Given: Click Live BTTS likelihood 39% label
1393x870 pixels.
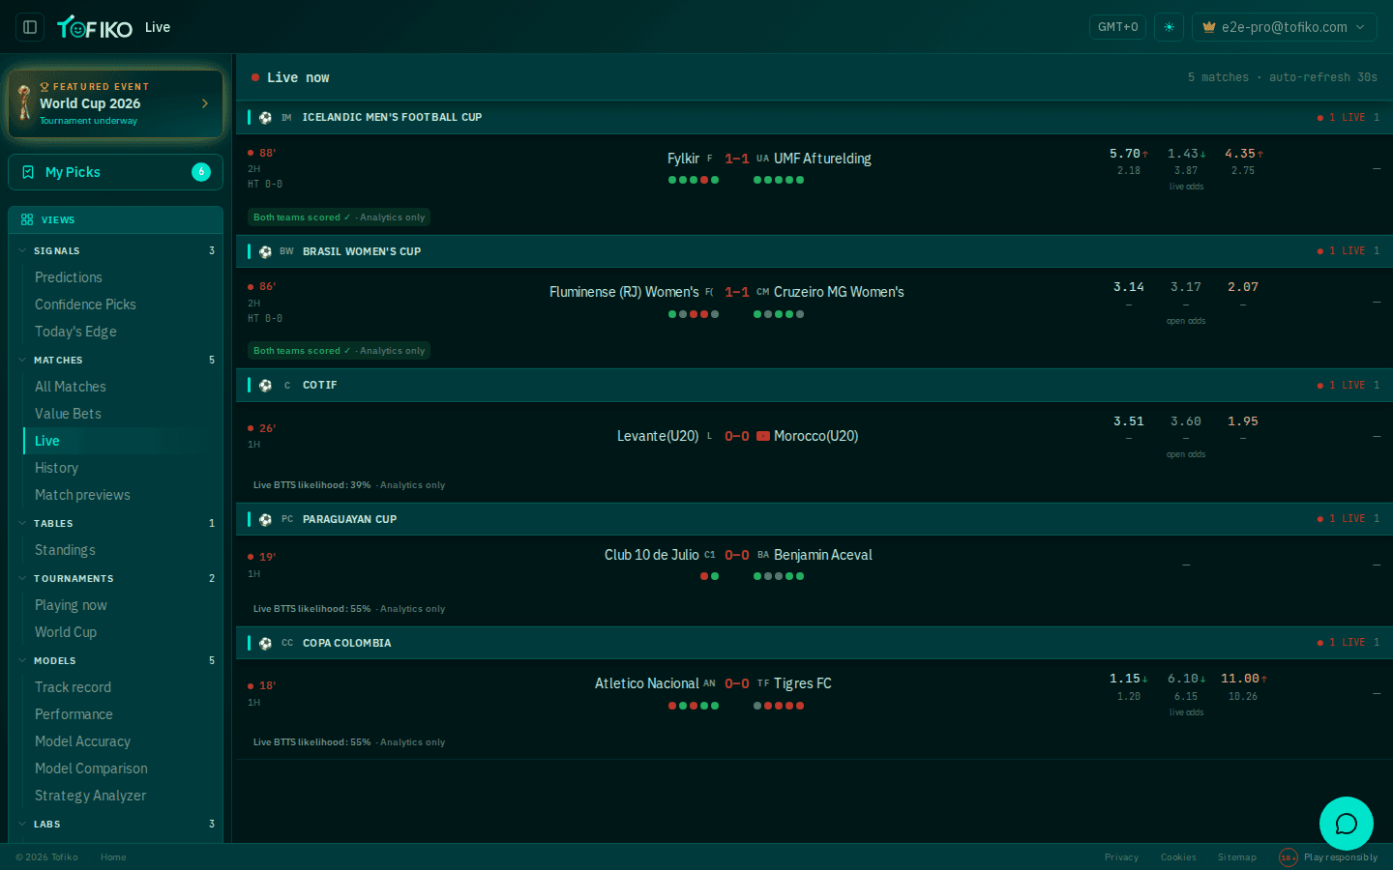Looking at the screenshot, I should pos(312,485).
